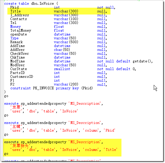Click the CheckUser column name
This screenshot has height=163, width=165.
tap(20, 54)
